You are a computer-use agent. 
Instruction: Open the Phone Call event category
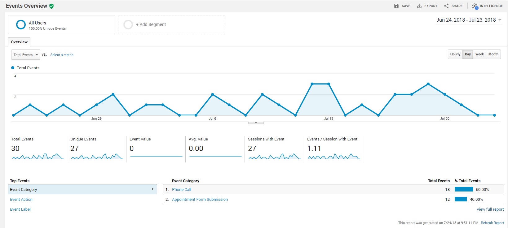coord(182,190)
